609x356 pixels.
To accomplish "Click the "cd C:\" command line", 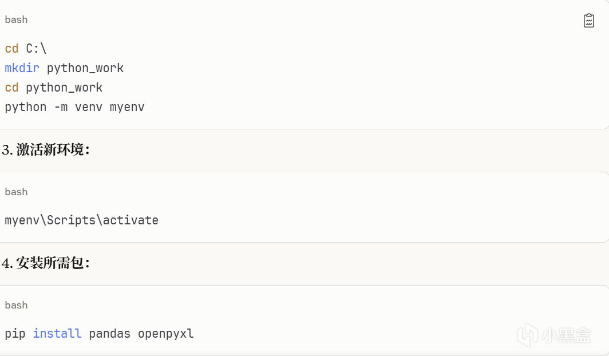I will 26,49.
